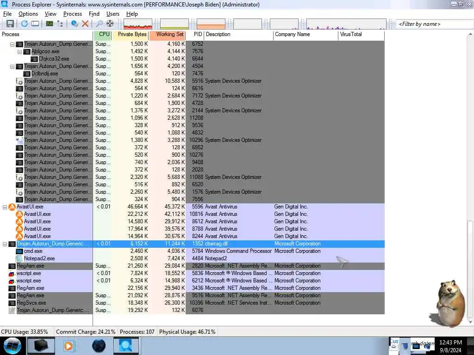Image resolution: width=474 pixels, height=355 pixels.
Task: Click the AvastUI.exe icon for PID 5596
Action: [x=12, y=207]
